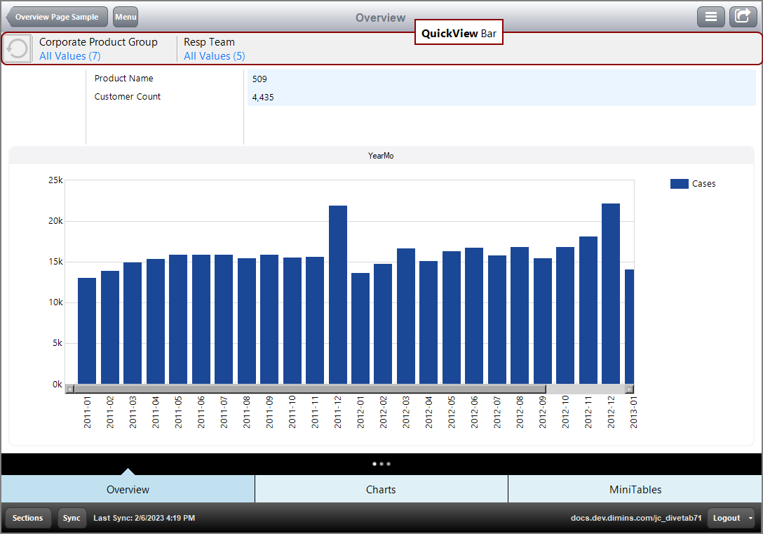Click the Sync button
Image resolution: width=763 pixels, height=534 pixels.
coord(72,518)
